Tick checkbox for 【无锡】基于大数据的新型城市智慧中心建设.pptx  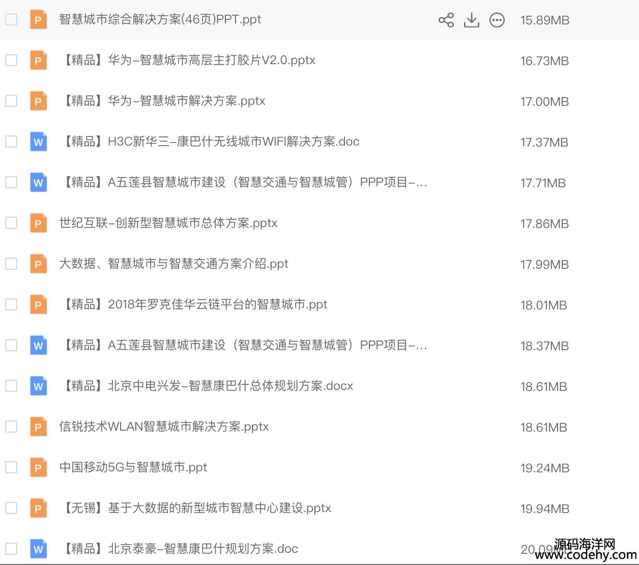11,508
